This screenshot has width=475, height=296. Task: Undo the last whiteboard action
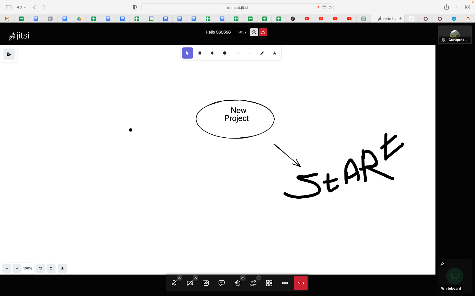point(41,268)
